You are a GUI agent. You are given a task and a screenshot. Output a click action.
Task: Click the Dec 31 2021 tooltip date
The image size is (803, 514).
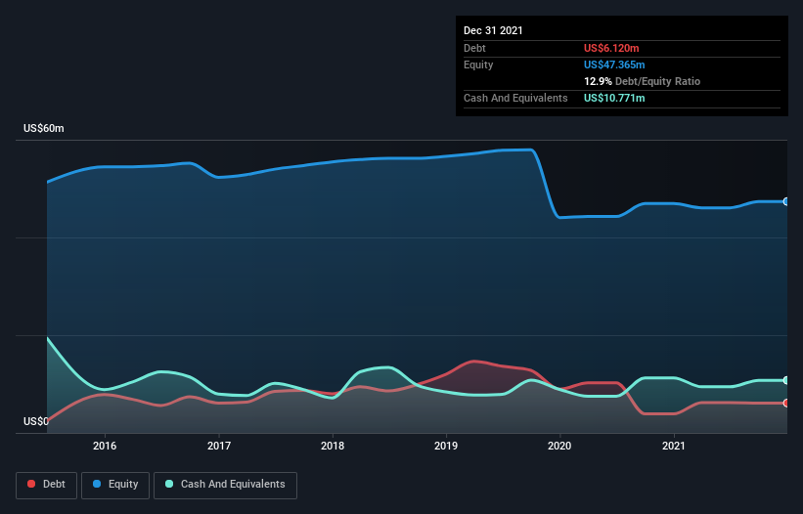pos(493,30)
